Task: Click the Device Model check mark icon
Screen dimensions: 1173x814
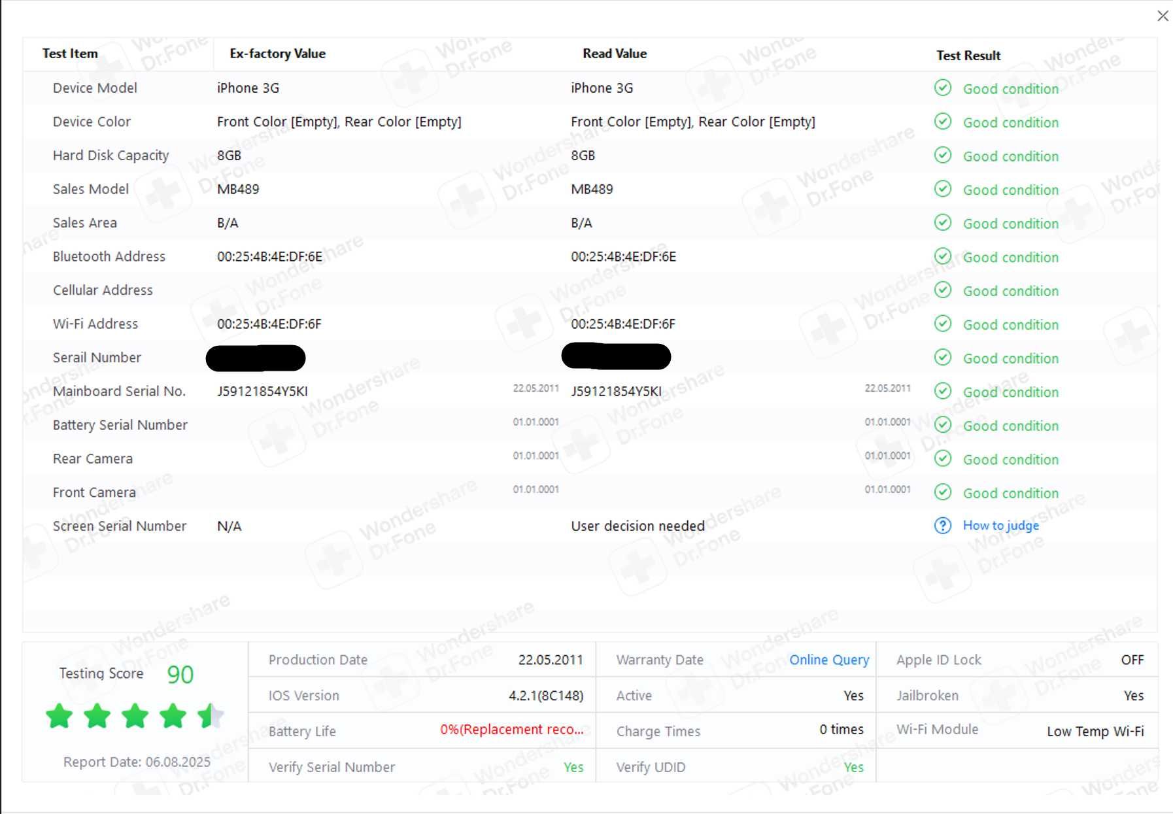Action: (943, 88)
